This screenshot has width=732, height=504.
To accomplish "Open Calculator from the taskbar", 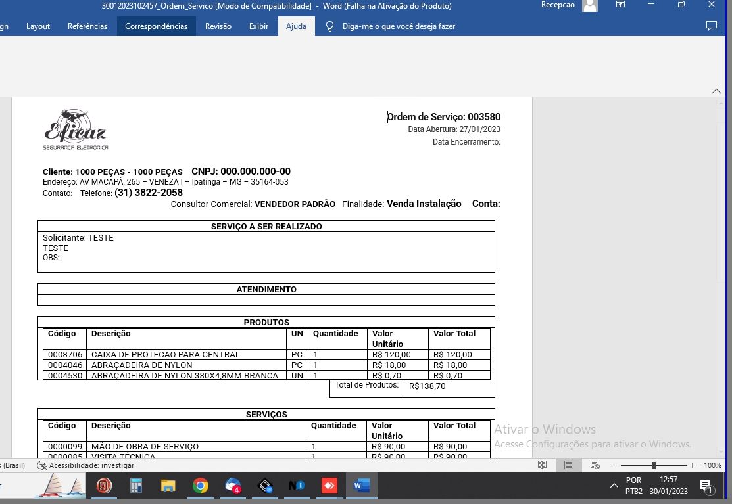I will click(136, 486).
